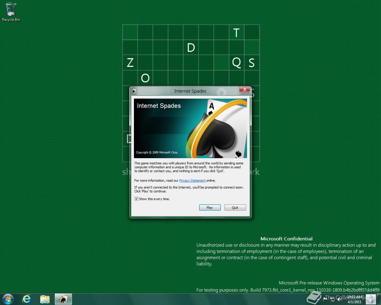Click the taskbar clock showing 10:15 AM
The height and width of the screenshot is (305, 381).
click(x=355, y=299)
